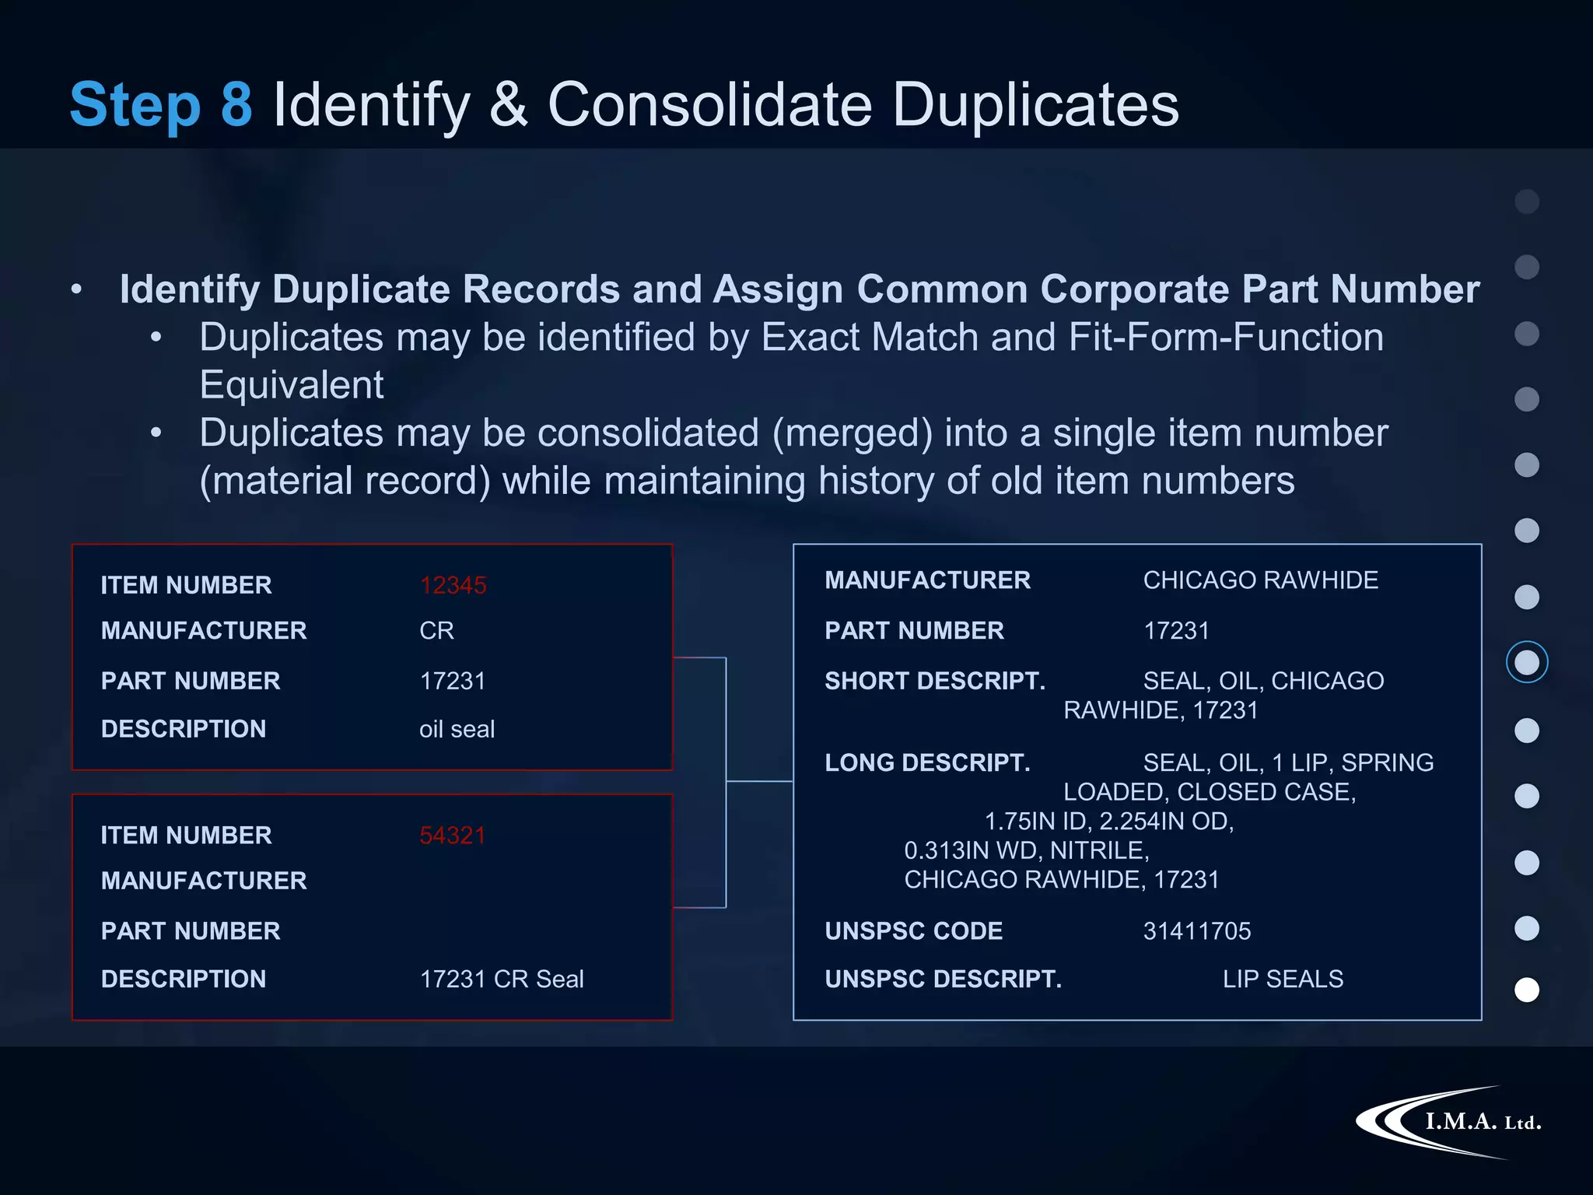The width and height of the screenshot is (1593, 1195).
Task: Click the "LIP SEALS" UNSPSC description
Action: (1283, 979)
